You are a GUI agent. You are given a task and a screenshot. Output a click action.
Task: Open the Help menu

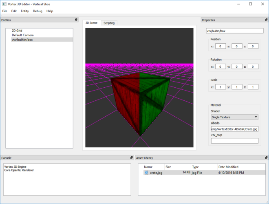click(50, 11)
